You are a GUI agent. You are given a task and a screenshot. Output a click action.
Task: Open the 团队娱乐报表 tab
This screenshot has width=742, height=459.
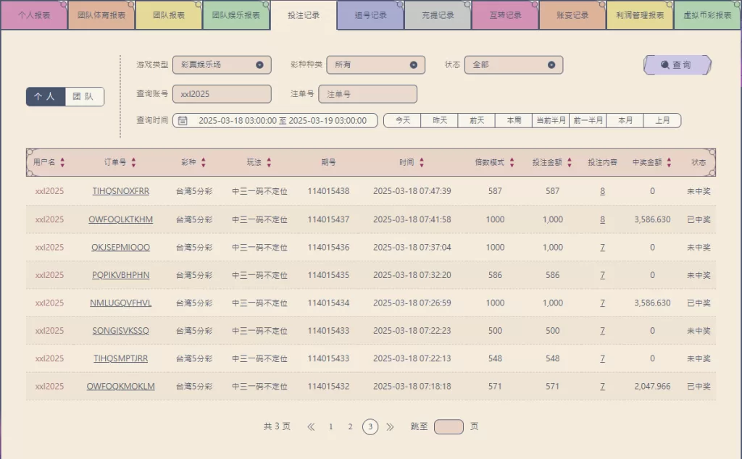click(235, 15)
